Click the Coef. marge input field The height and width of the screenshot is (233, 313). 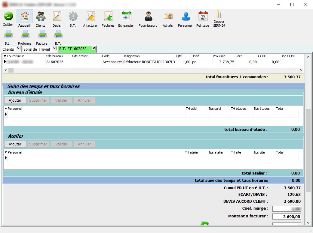tap(287, 209)
